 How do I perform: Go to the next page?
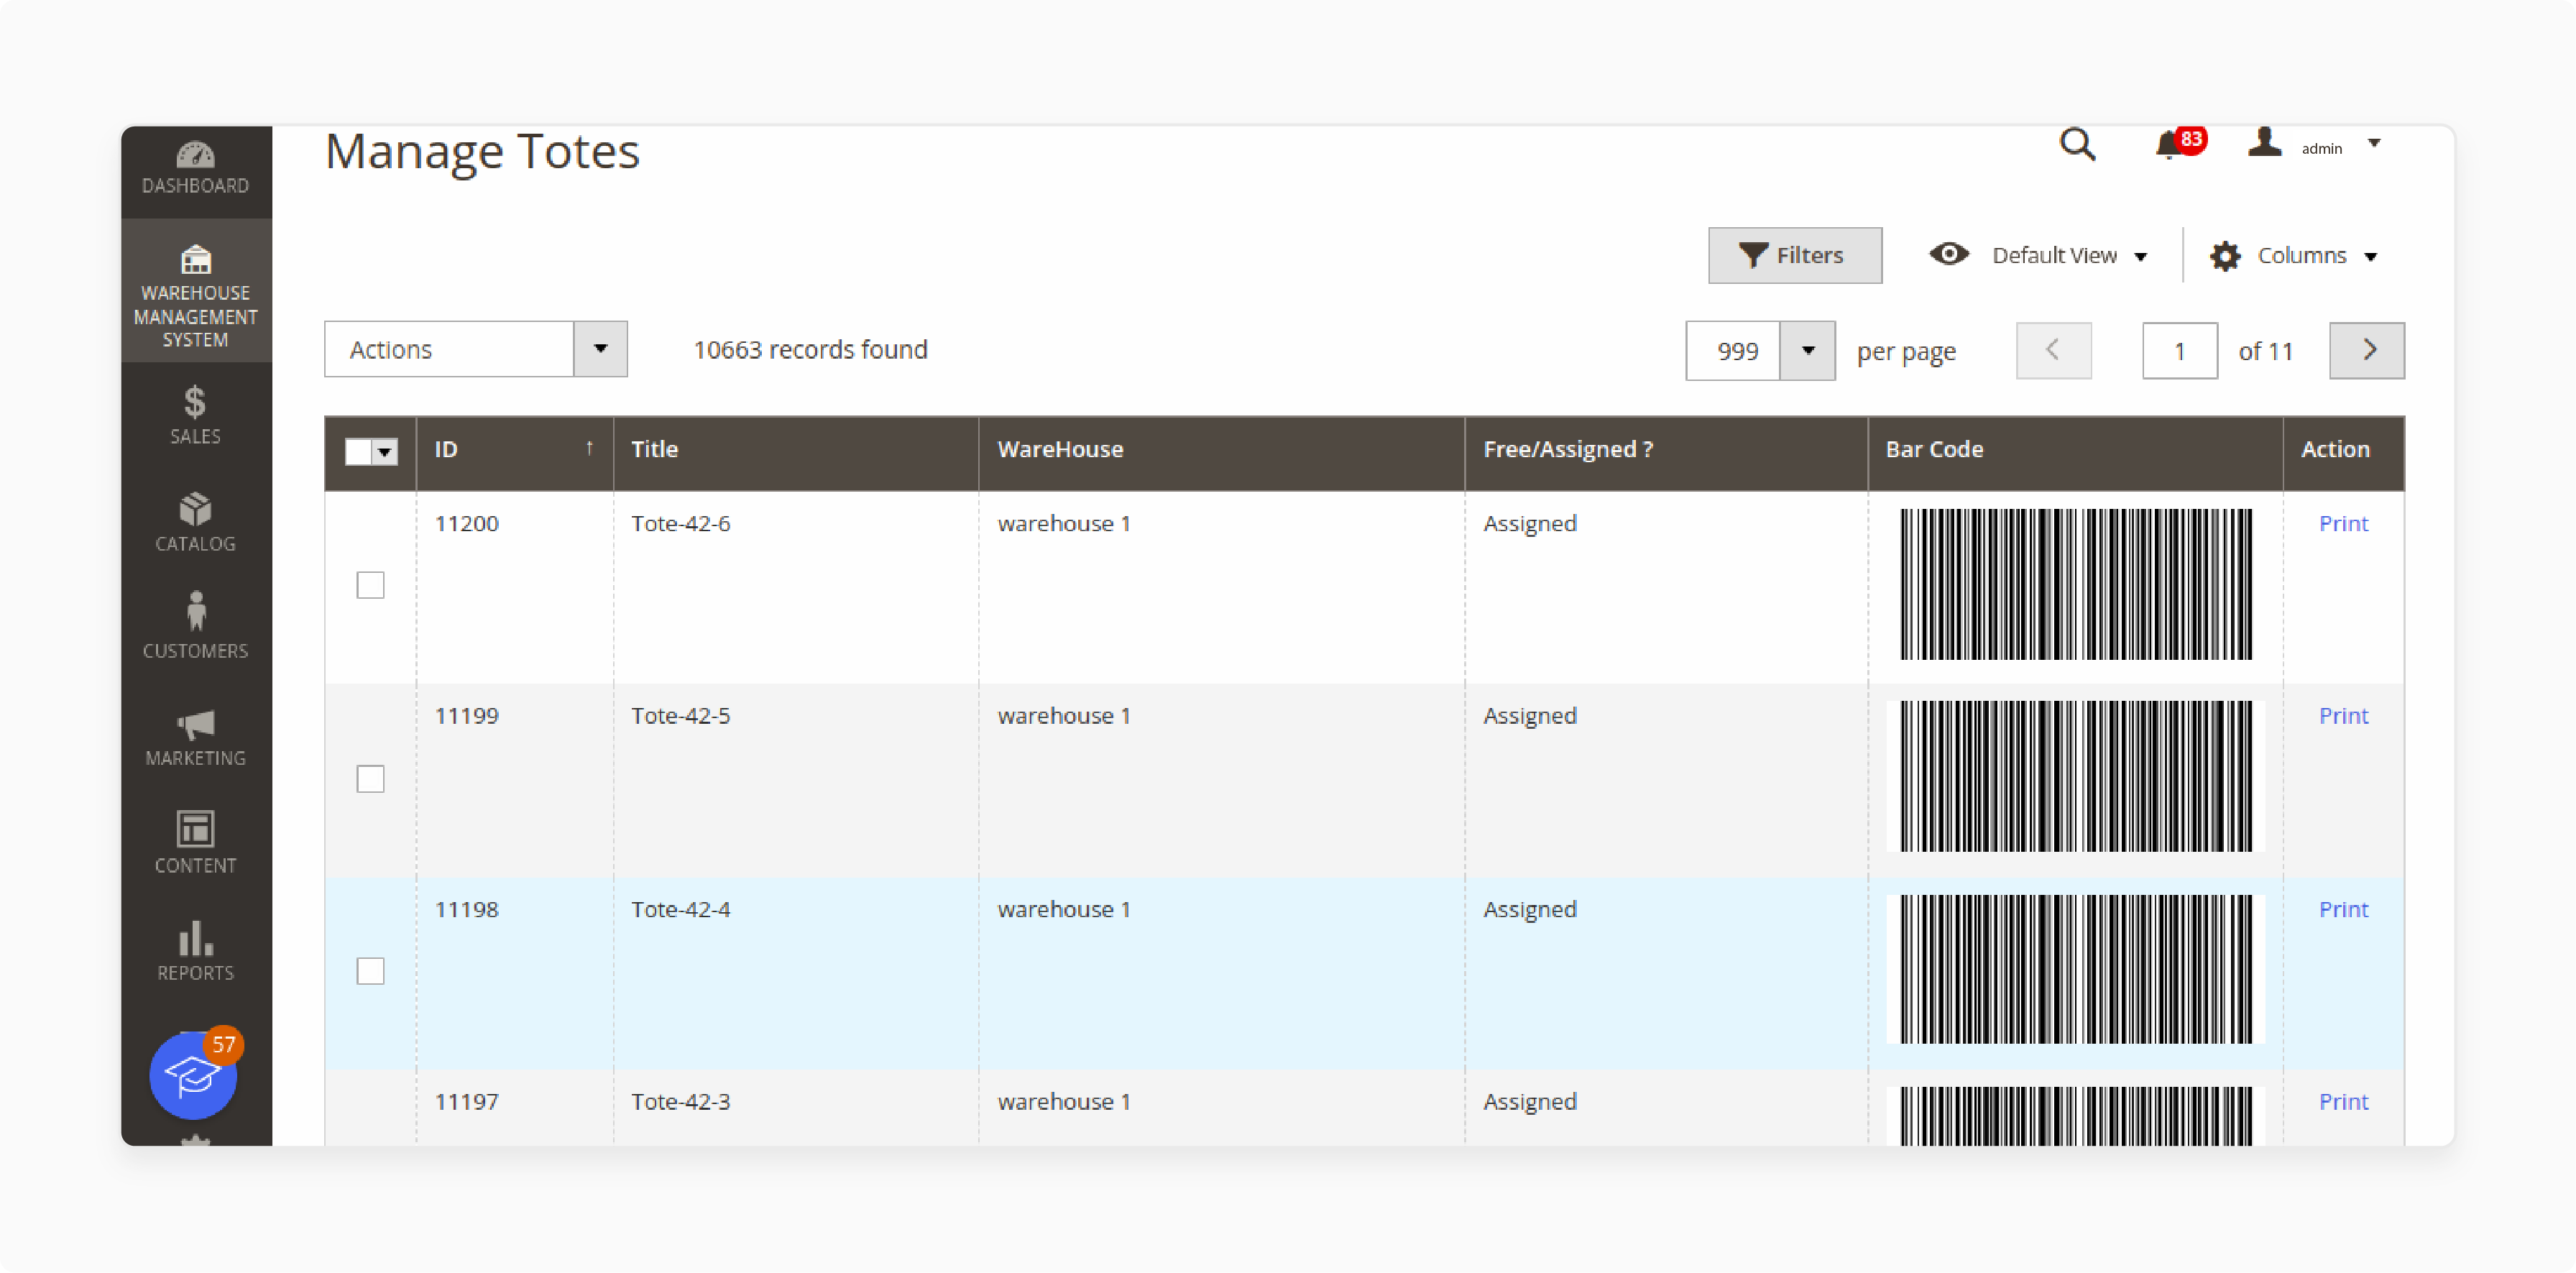click(2367, 350)
